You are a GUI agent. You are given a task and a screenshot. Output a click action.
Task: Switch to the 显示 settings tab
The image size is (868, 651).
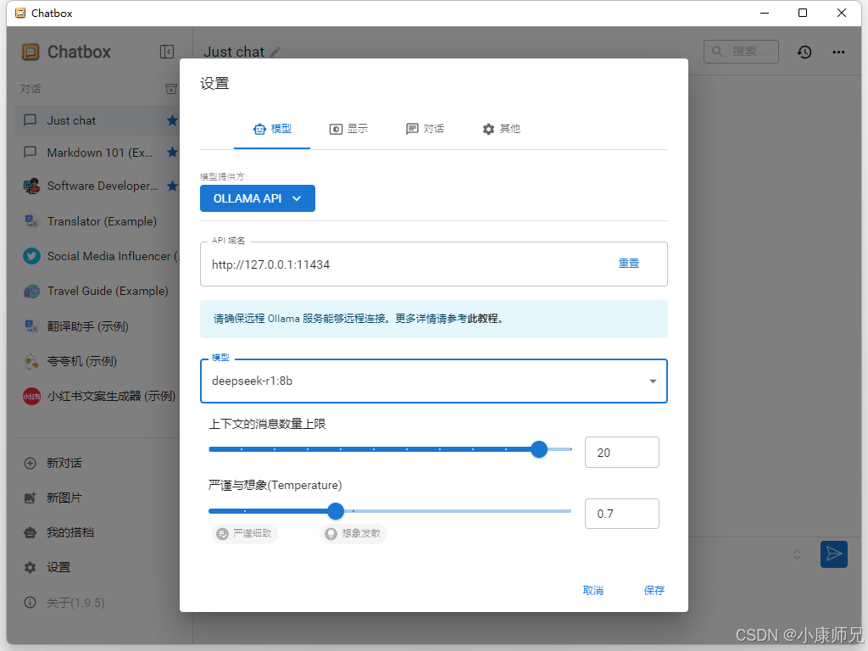tap(349, 129)
